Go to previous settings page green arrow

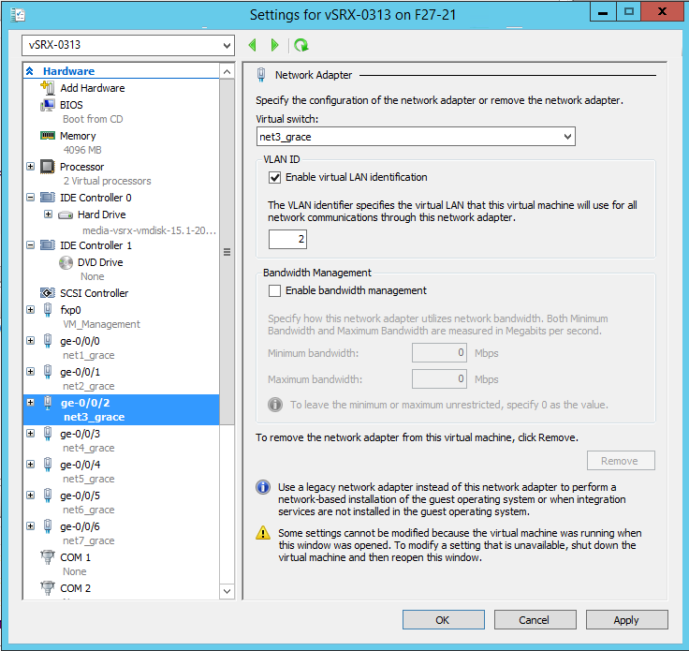(252, 45)
